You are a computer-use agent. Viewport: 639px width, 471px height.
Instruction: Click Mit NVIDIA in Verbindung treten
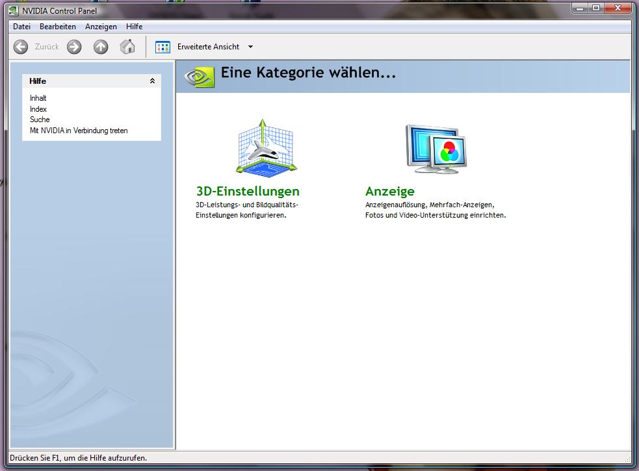tap(79, 131)
